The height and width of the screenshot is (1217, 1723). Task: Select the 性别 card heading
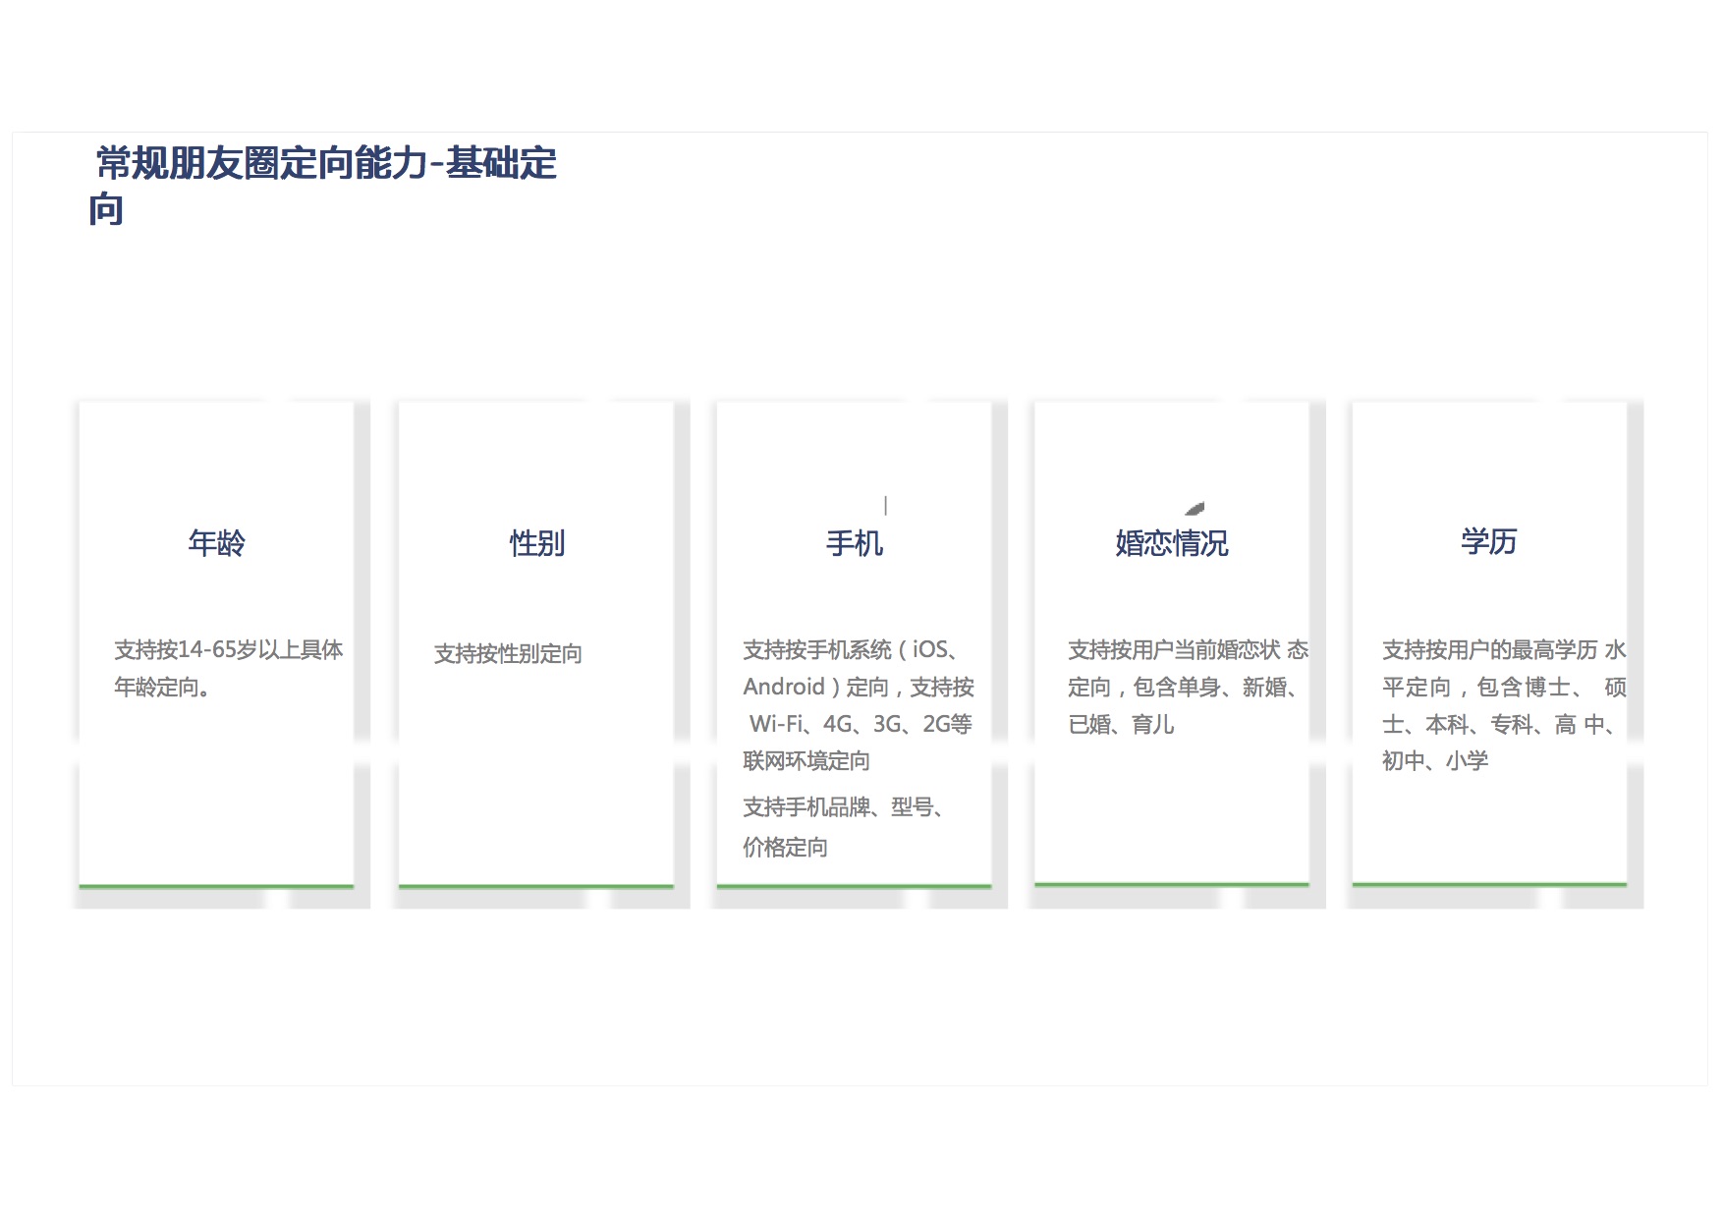tap(536, 542)
